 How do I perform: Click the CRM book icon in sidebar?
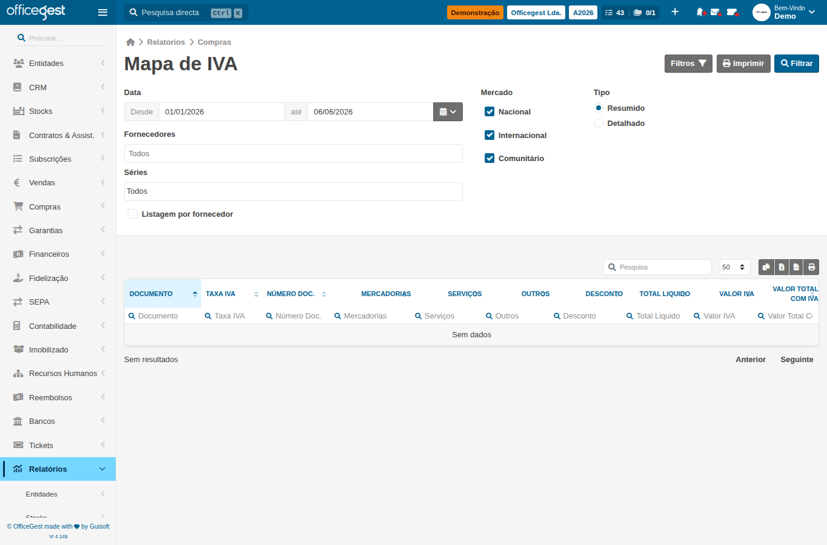coord(18,87)
